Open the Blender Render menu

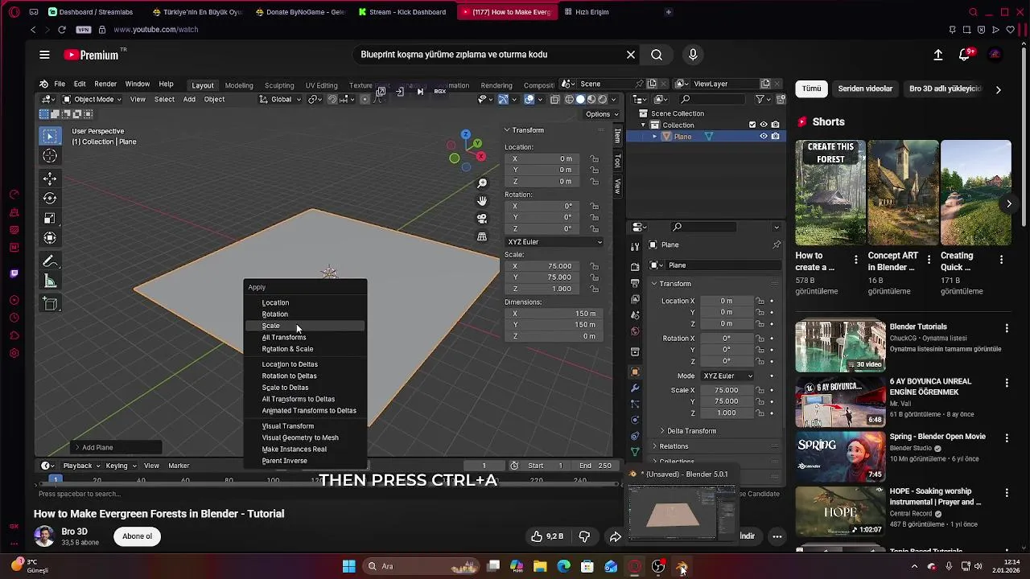tap(105, 84)
